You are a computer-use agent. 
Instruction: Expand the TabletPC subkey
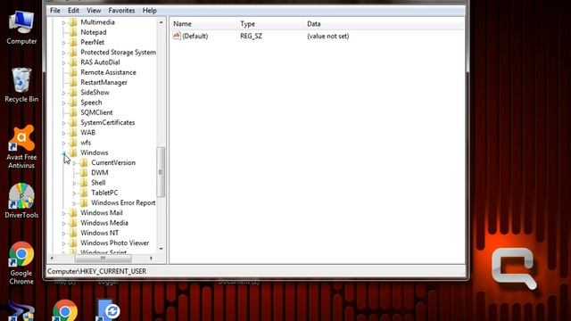(x=74, y=193)
